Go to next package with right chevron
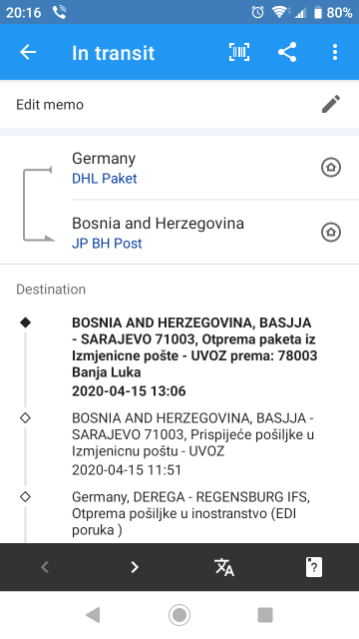 pyautogui.click(x=135, y=567)
